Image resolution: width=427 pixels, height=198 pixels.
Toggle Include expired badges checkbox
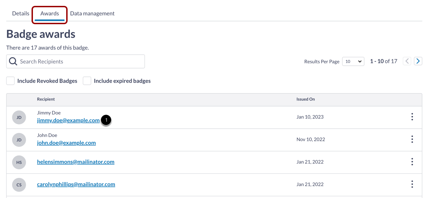pyautogui.click(x=87, y=81)
